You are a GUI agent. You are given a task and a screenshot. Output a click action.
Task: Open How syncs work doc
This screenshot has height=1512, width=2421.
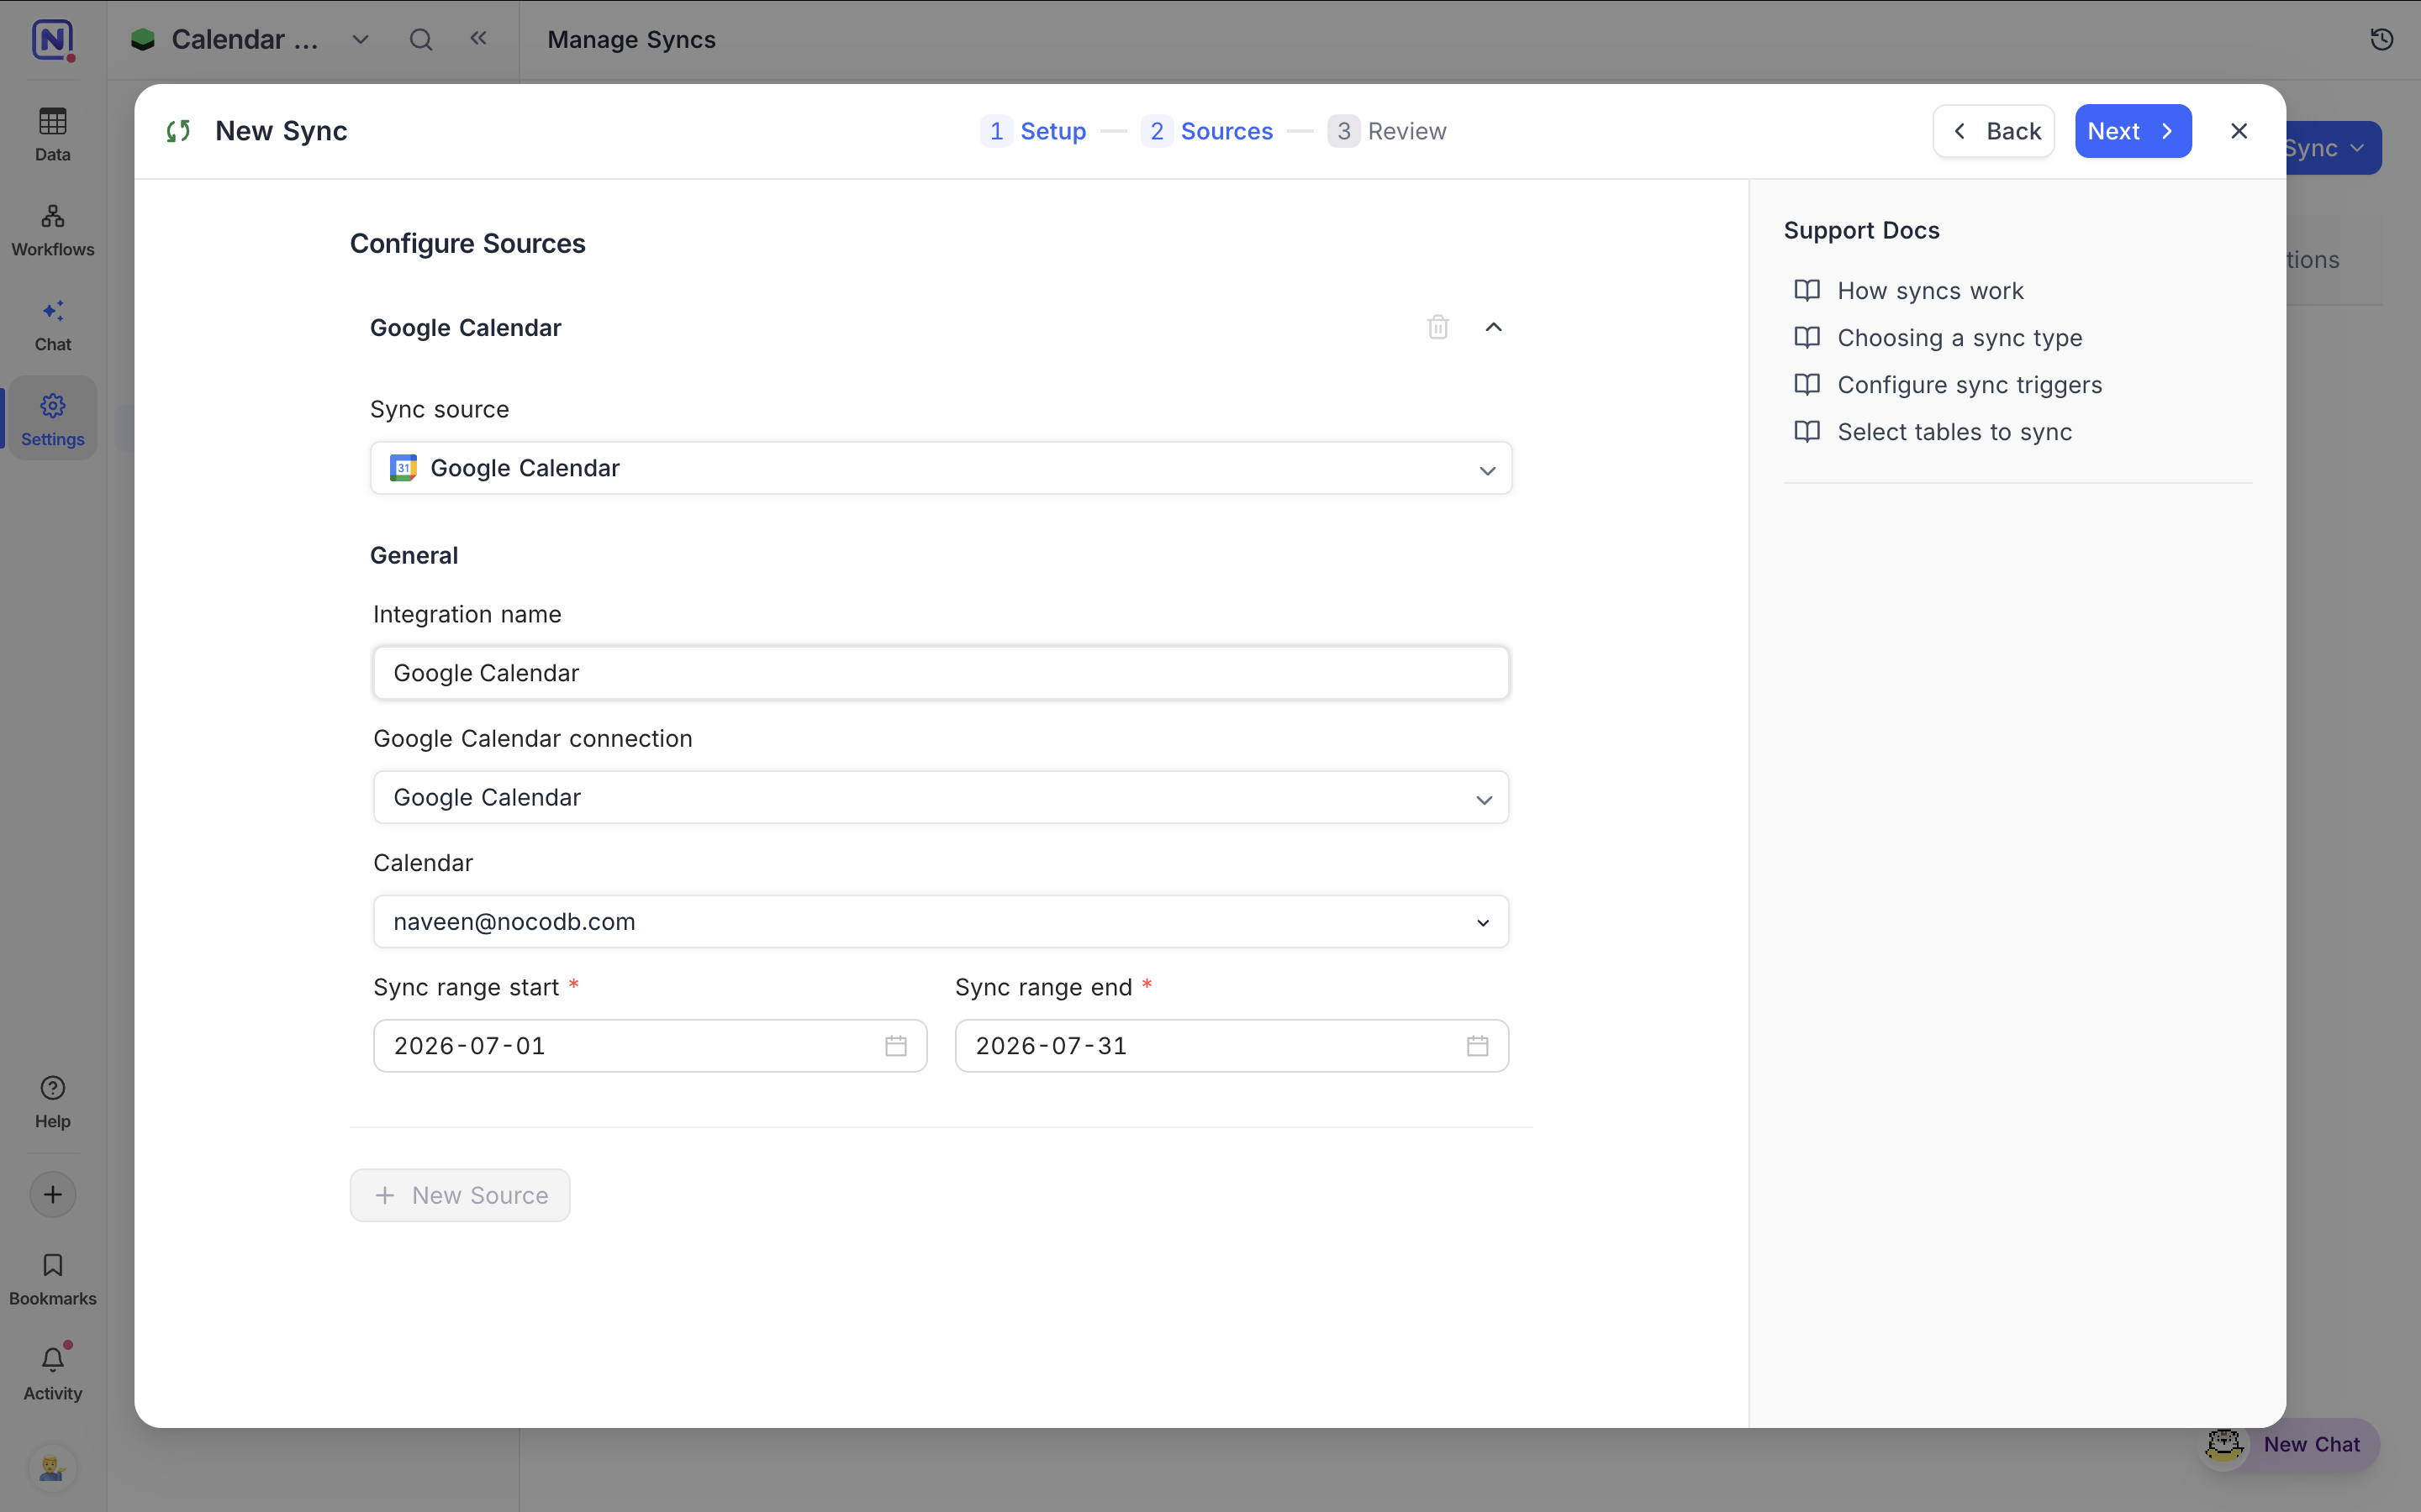[x=1909, y=291]
